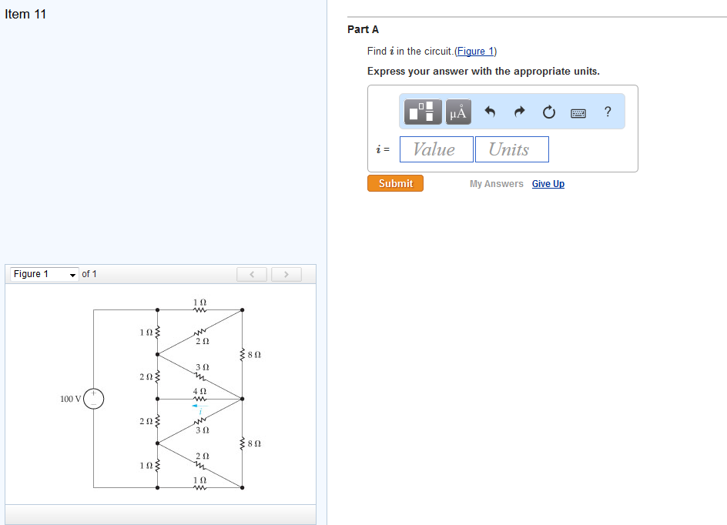Click the help question mark icon
Image resolution: width=727 pixels, height=525 pixels.
[608, 111]
